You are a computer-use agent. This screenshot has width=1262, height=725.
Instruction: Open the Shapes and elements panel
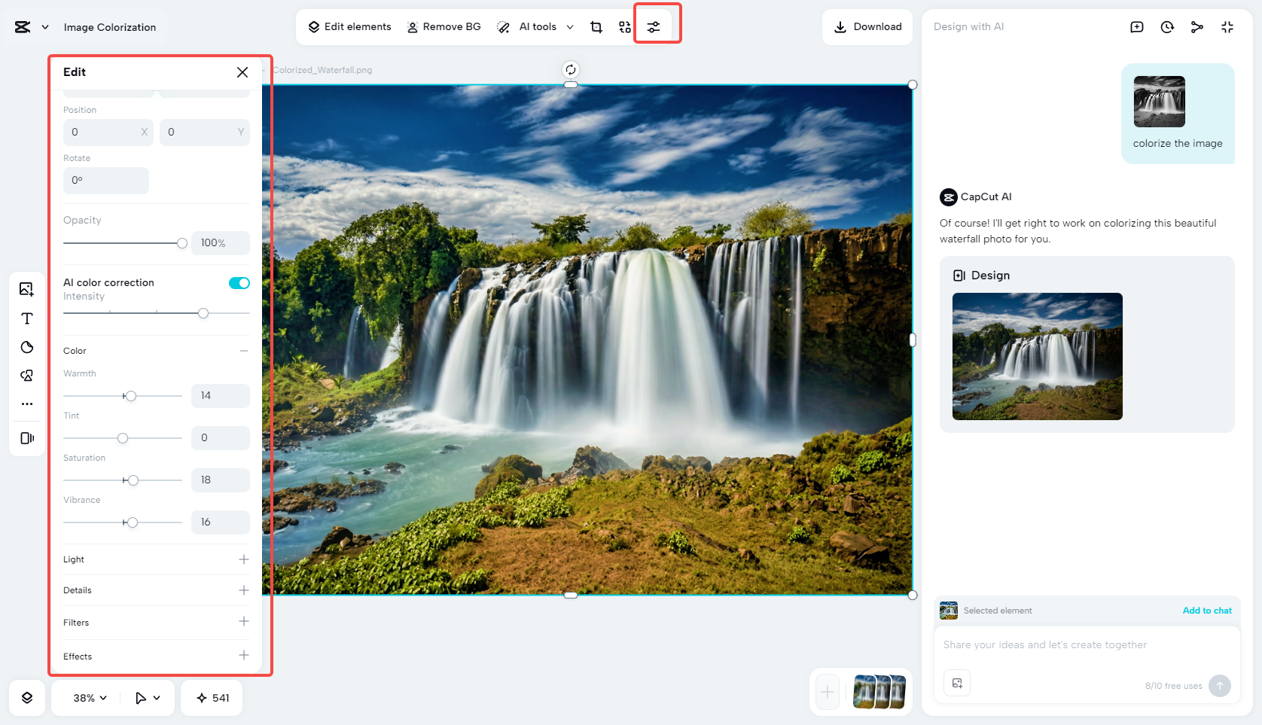pyautogui.click(x=26, y=375)
